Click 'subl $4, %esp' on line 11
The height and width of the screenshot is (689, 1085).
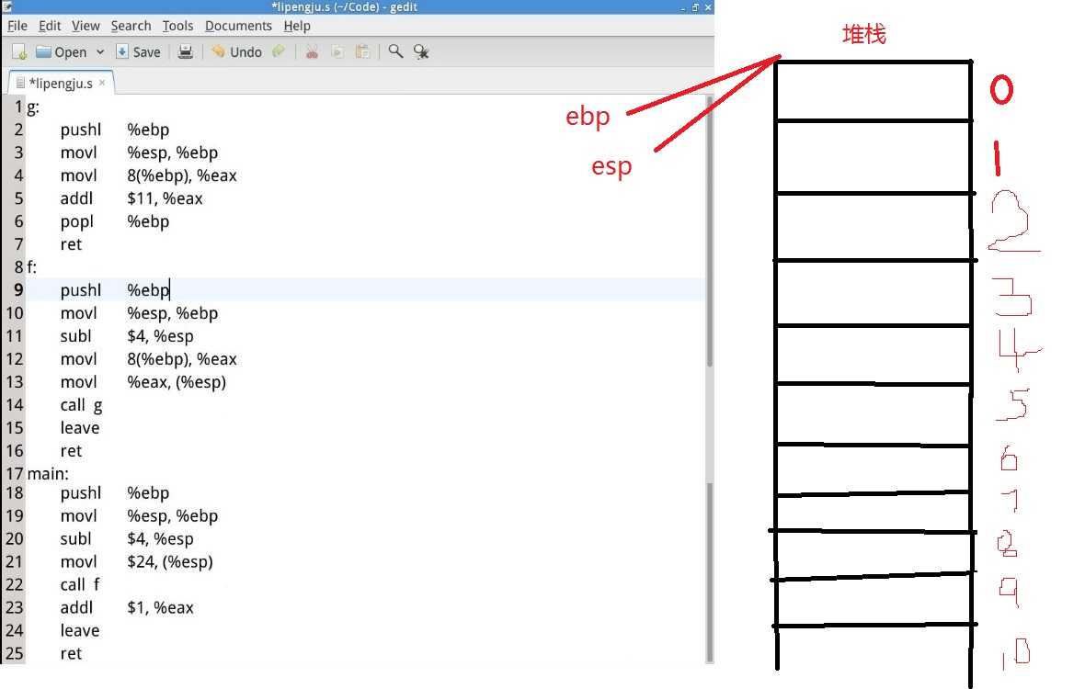click(127, 336)
